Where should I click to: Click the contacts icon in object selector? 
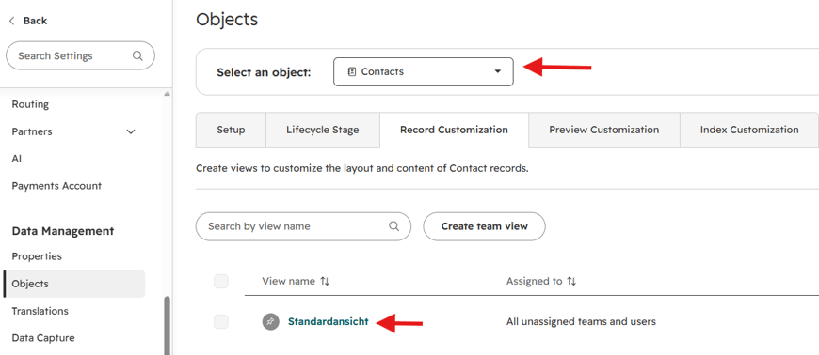point(351,72)
